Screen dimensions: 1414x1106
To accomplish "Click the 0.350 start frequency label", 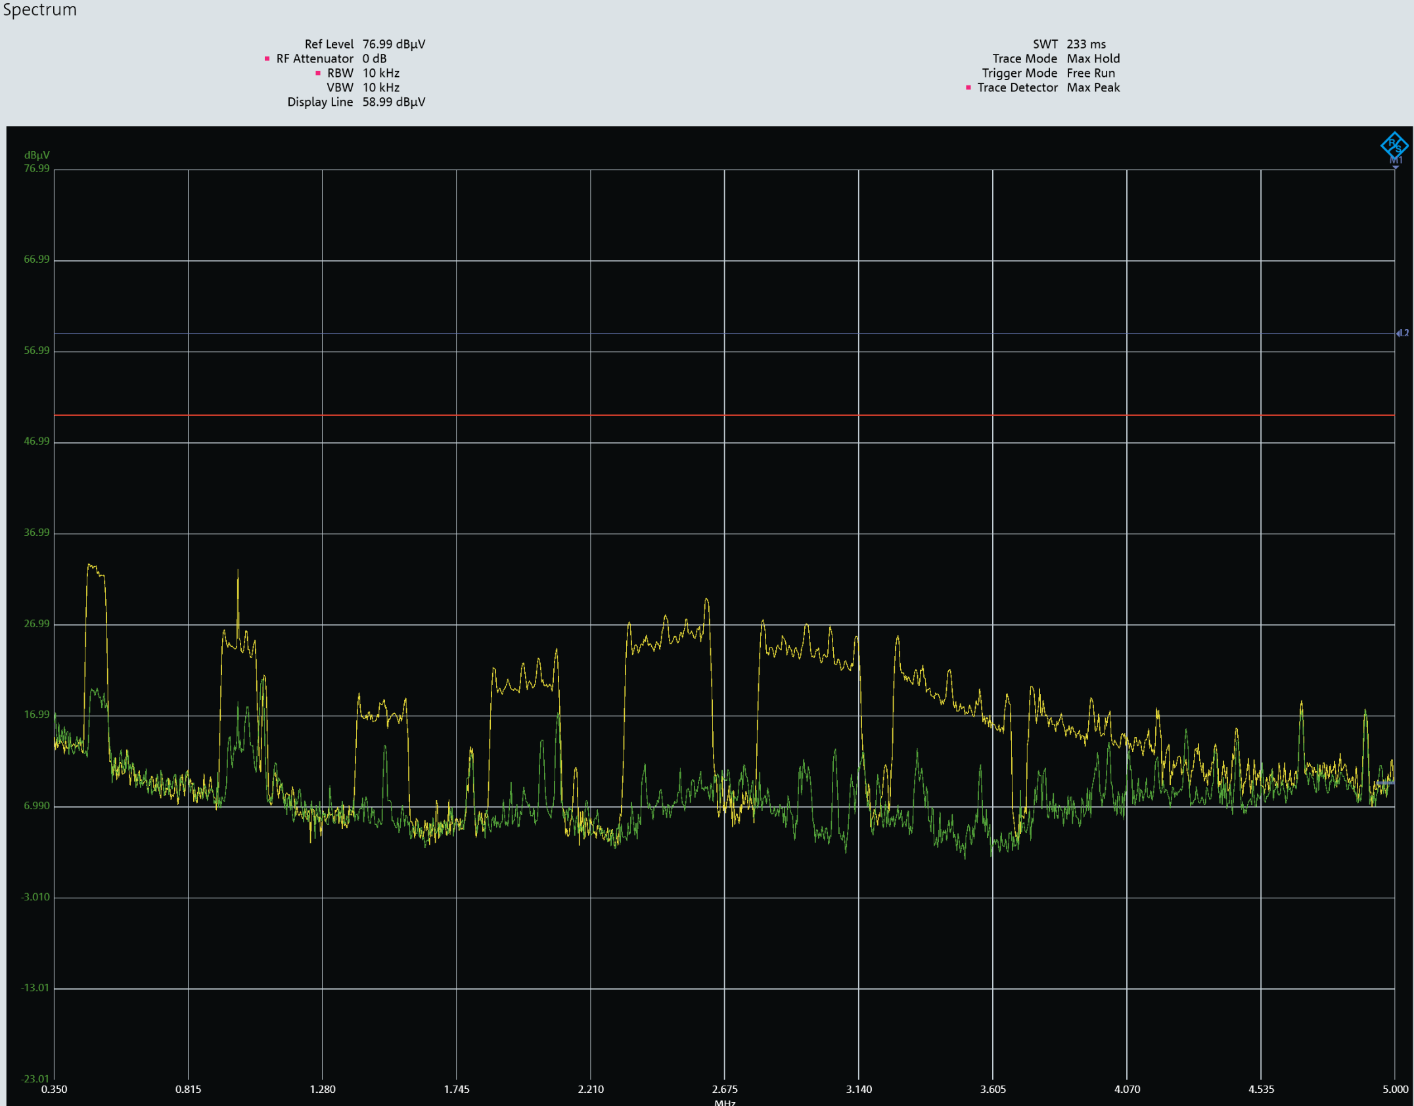I will [x=54, y=1090].
